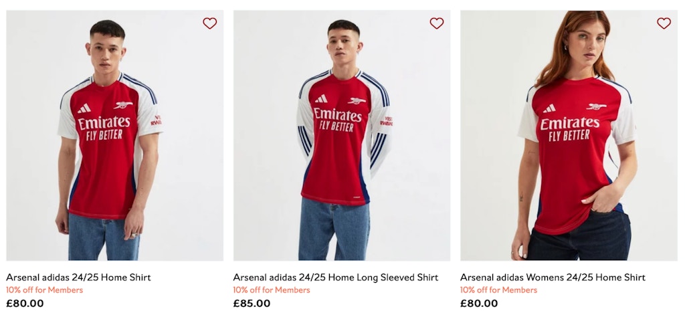Screen dimensions: 685x321
Task: Click the £85.00 price label
Action: [252, 304]
